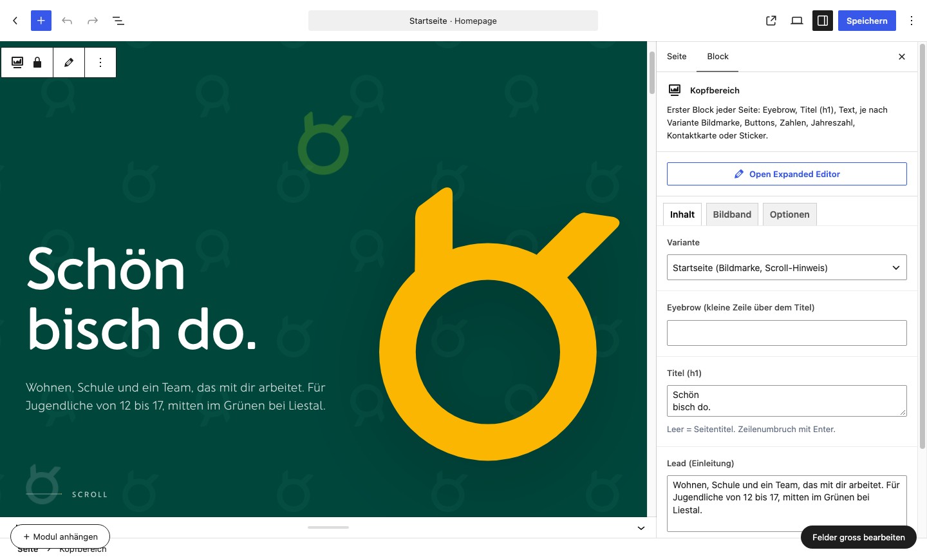Click the SCROLL hint text in canvas
This screenshot has height=559, width=927.
pos(89,495)
